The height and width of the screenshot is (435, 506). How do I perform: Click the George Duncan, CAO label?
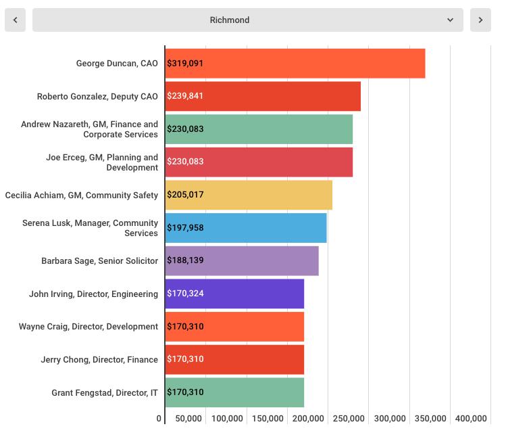pyautogui.click(x=117, y=64)
